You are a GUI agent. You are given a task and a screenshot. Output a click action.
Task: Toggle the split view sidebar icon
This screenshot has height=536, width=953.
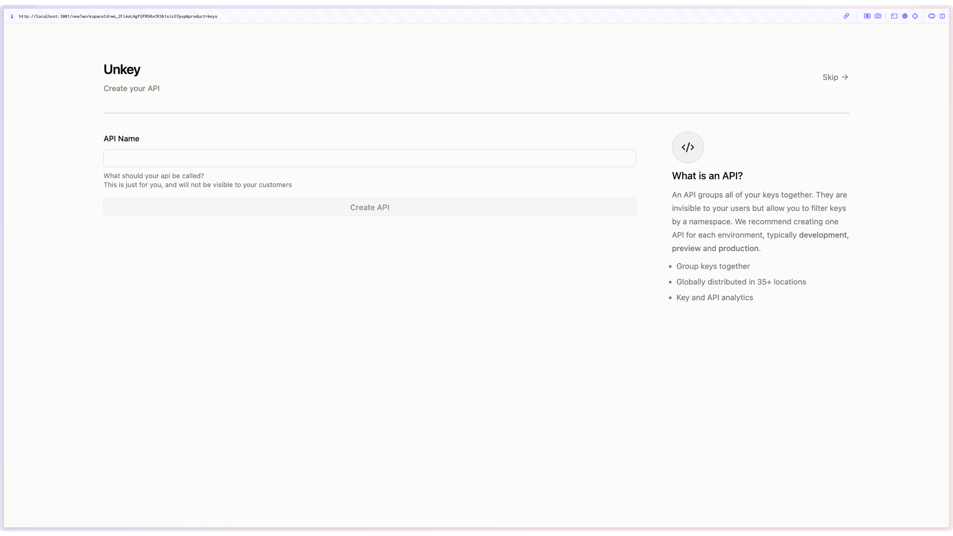click(x=942, y=16)
